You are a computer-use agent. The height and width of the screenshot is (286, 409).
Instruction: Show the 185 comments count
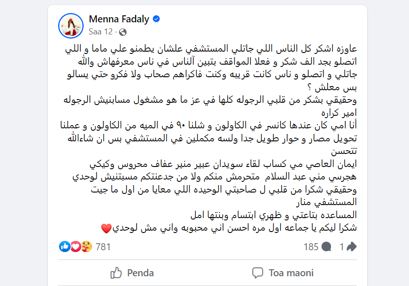[311, 247]
